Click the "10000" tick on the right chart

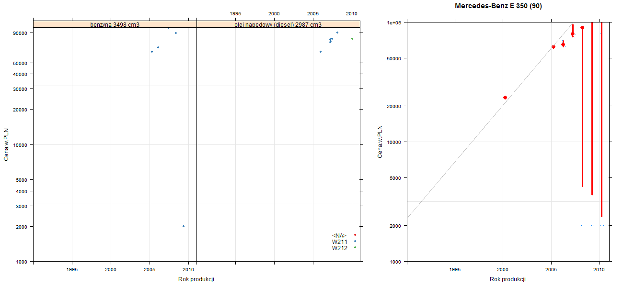coord(395,142)
